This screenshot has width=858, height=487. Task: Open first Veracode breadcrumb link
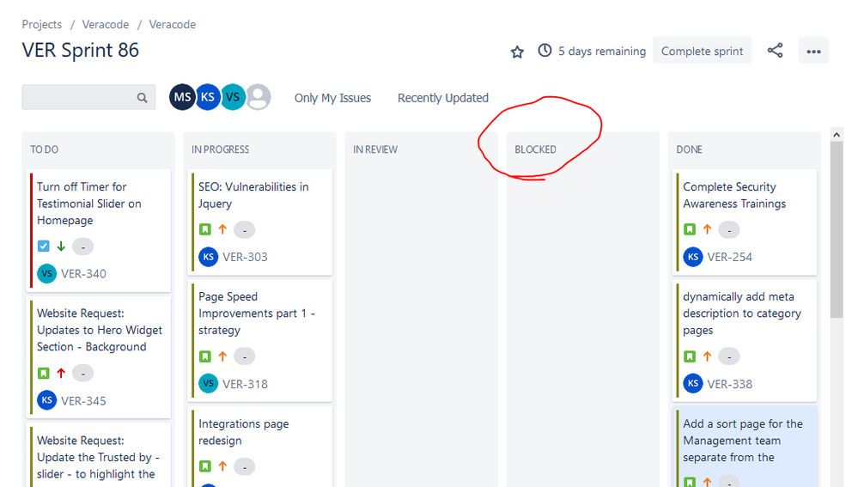coord(106,25)
